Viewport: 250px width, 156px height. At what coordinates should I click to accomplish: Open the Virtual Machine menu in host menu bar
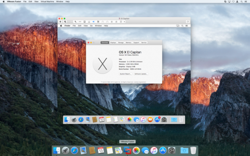click(x=47, y=2)
